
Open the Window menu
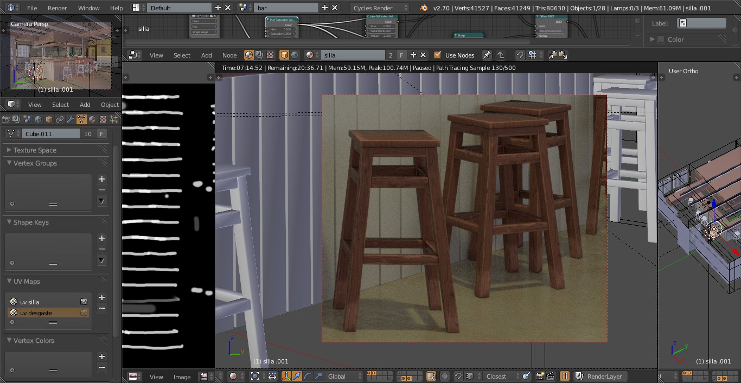click(x=88, y=8)
